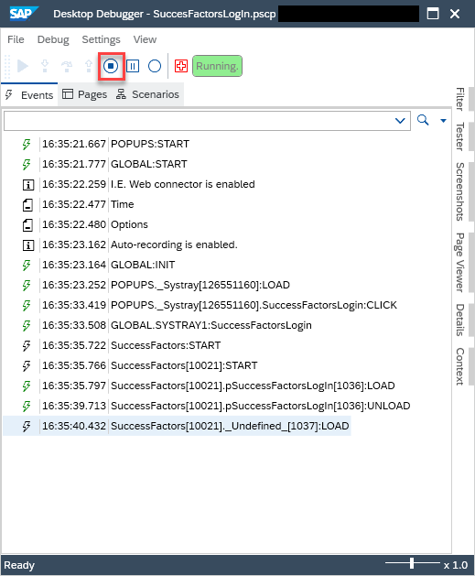Click lightning icon of POPUPS:START row
The height and width of the screenshot is (576, 475).
[x=27, y=144]
